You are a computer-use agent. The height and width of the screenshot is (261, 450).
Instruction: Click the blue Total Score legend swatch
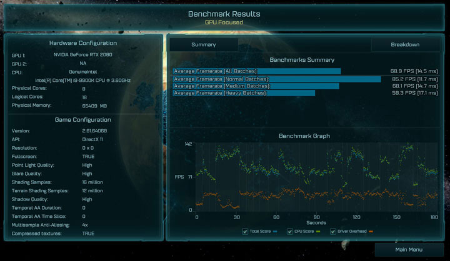[x=275, y=232]
